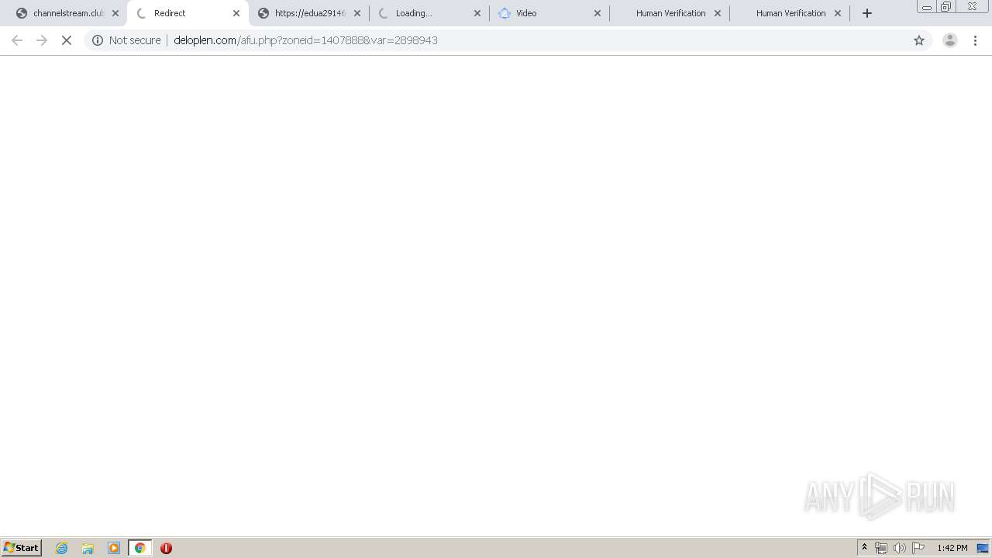Select the last Human Verification tab
The width and height of the screenshot is (992, 558).
(789, 13)
